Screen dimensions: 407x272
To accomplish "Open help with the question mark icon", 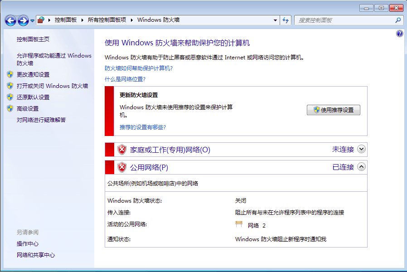I will tap(399, 34).
